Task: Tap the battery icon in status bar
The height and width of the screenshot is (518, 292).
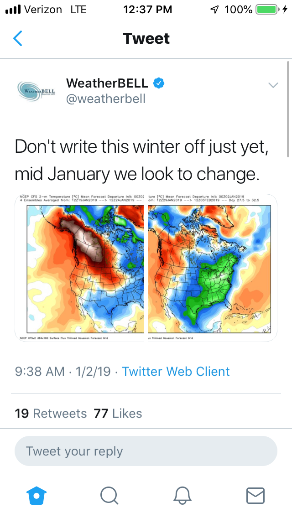Action: [267, 9]
